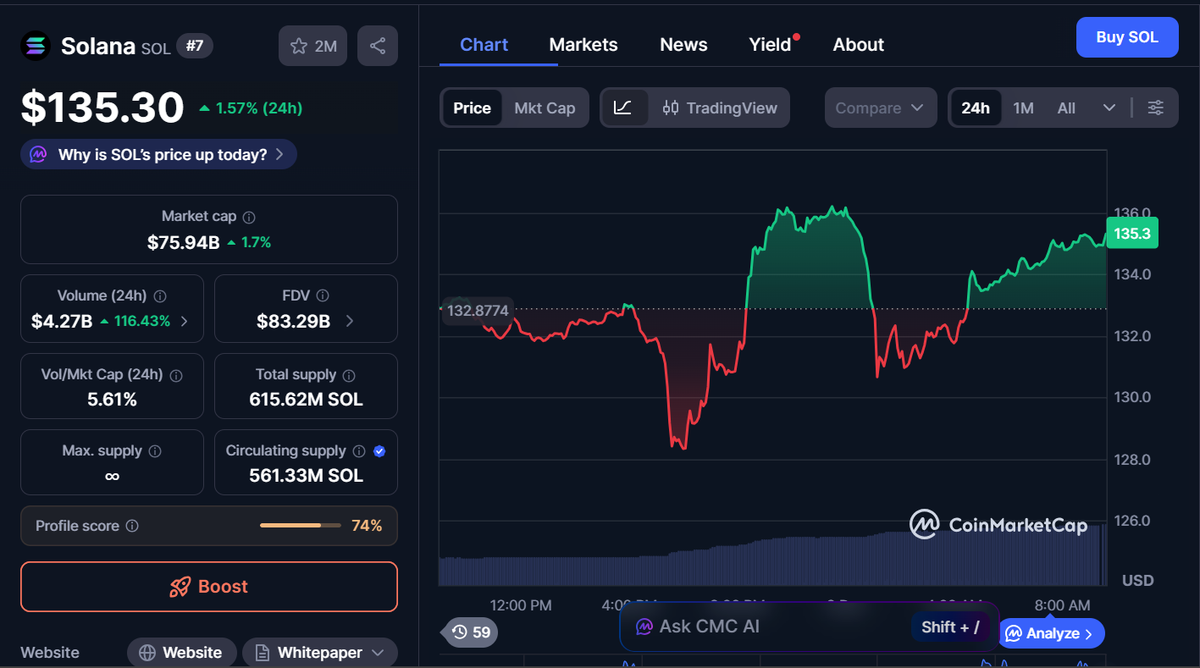The height and width of the screenshot is (668, 1200).
Task: Select the line chart type icon
Action: click(x=624, y=108)
